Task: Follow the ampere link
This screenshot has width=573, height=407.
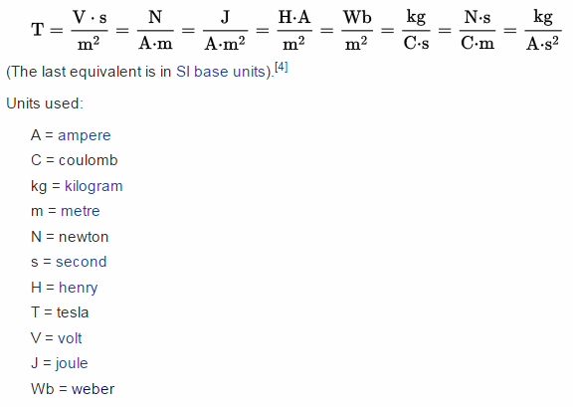Action: click(x=84, y=135)
